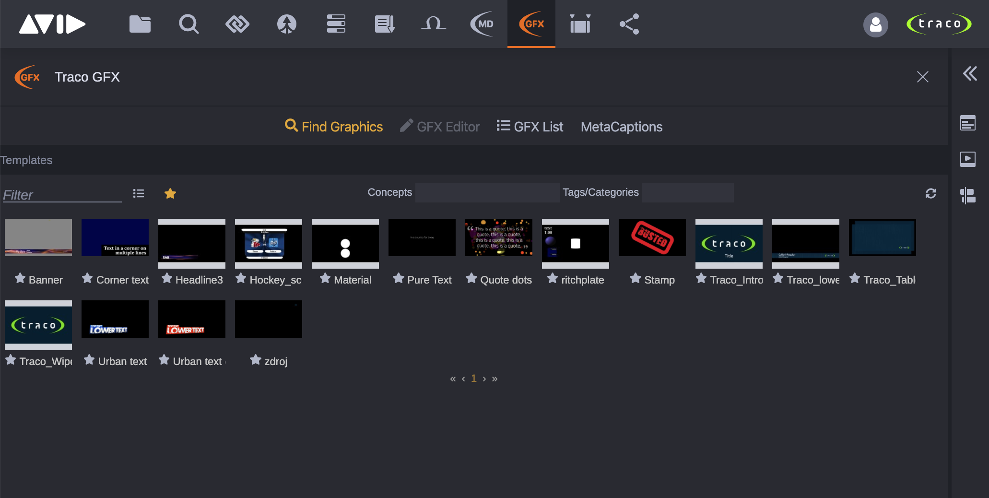Open the video player icon in right sidebar
989x498 pixels.
pos(968,159)
